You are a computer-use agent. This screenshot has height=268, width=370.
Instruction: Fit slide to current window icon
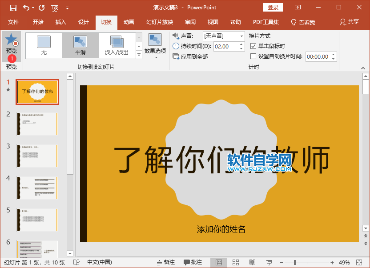click(x=359, y=262)
